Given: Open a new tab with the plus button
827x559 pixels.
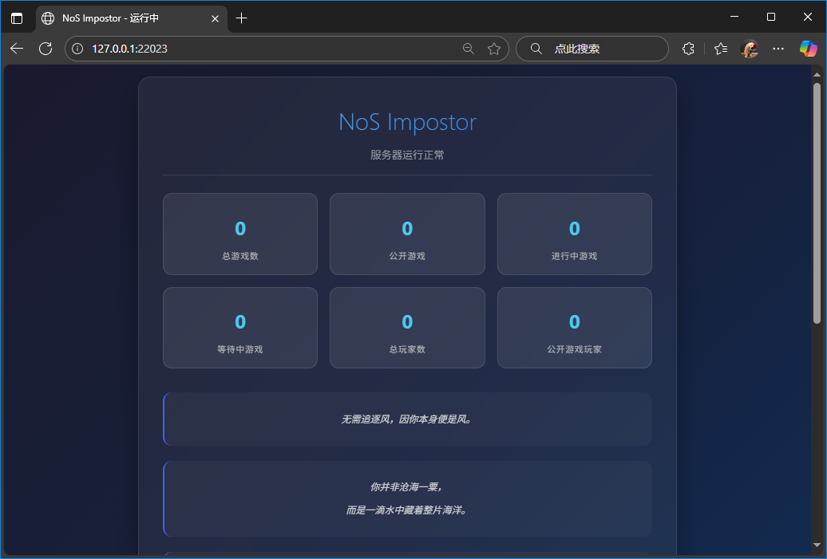Looking at the screenshot, I should click(241, 17).
